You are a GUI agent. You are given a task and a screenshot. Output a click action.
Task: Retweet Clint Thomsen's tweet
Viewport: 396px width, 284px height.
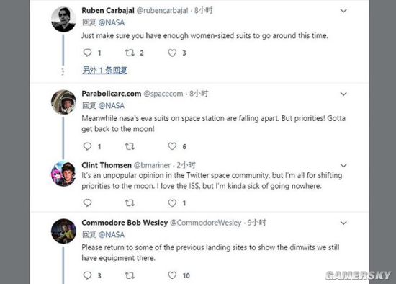[130, 203]
